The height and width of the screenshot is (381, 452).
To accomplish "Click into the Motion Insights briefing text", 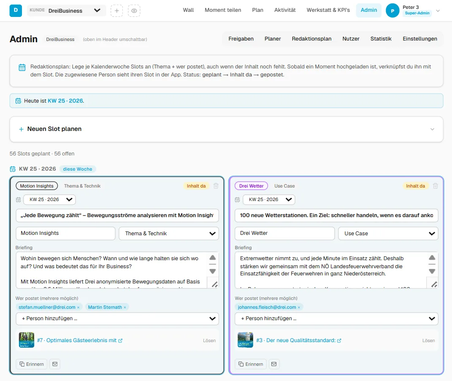I will 111,270.
